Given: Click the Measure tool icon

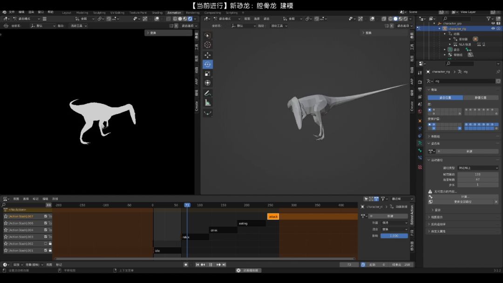Looking at the screenshot, I should pos(207,102).
